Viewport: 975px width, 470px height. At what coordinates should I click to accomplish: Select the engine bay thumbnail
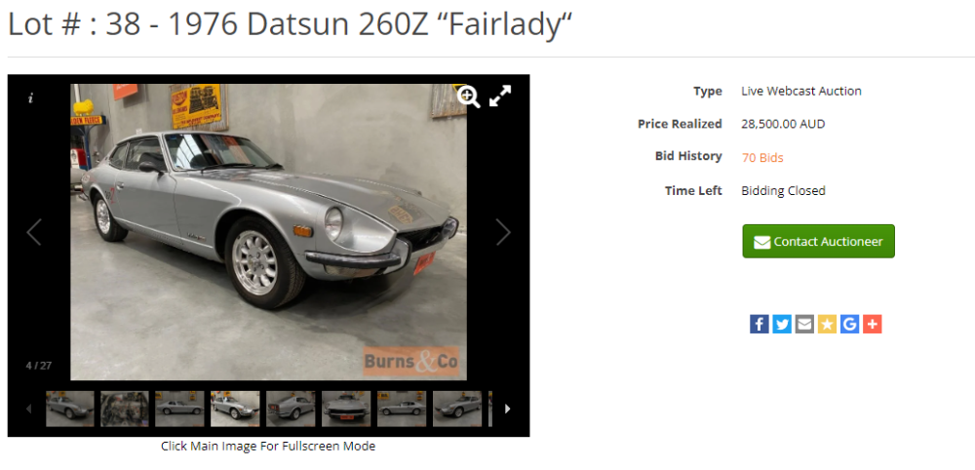point(125,409)
